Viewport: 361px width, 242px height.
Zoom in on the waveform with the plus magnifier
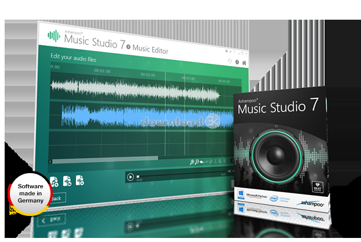pos(192,162)
